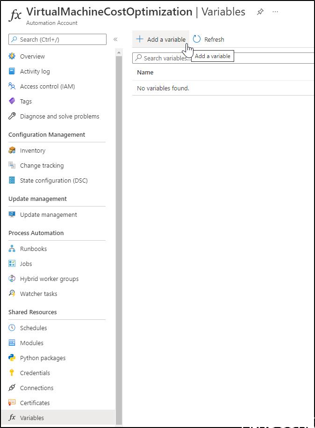Open Python packages link

43,358
